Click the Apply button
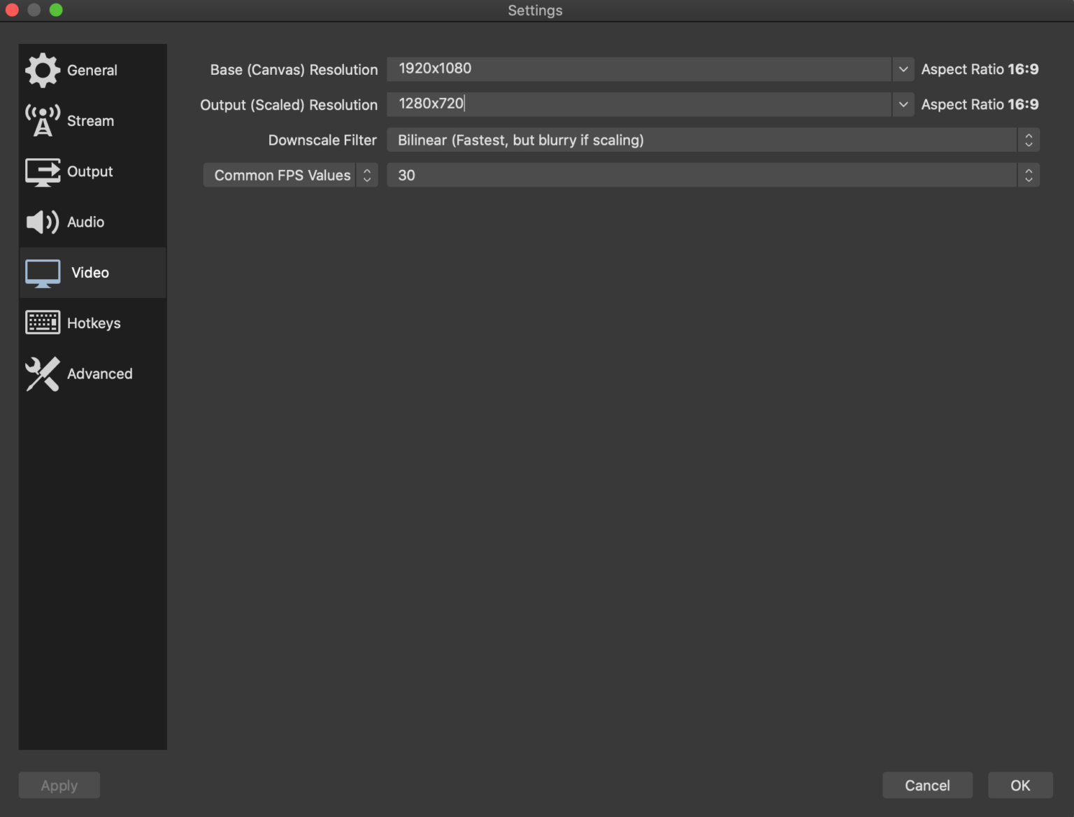The width and height of the screenshot is (1074, 817). 59,785
